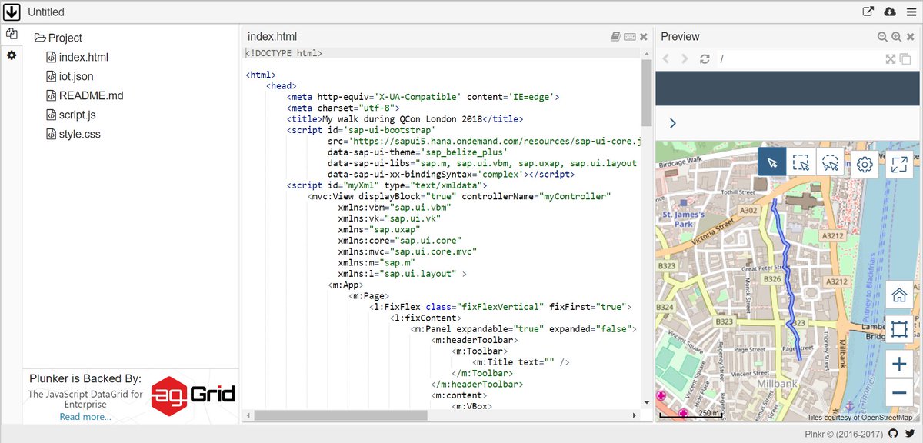Viewport: 923px width, 443px height.
Task: Open the GitHub icon in footer
Action: click(x=893, y=433)
